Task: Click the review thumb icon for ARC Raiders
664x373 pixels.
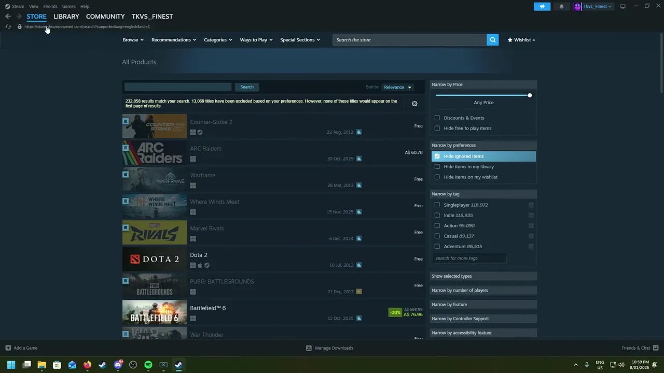Action: [x=358, y=159]
